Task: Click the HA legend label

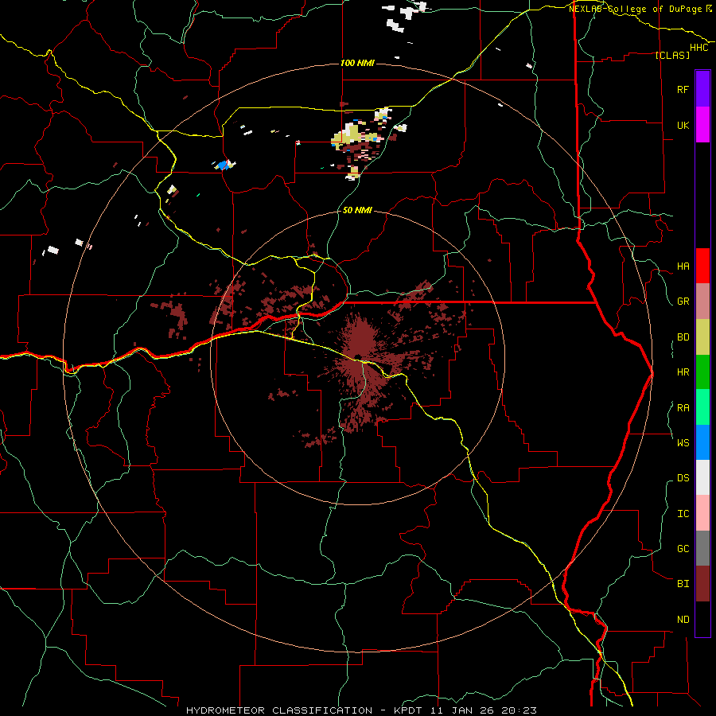Action: [683, 266]
